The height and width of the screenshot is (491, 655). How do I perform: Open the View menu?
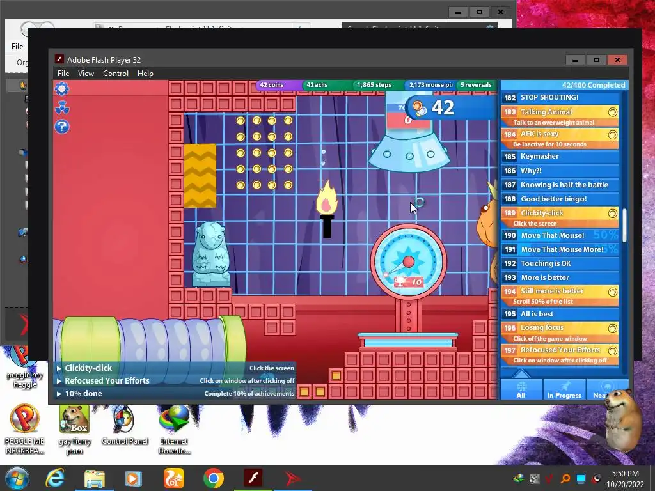[86, 74]
